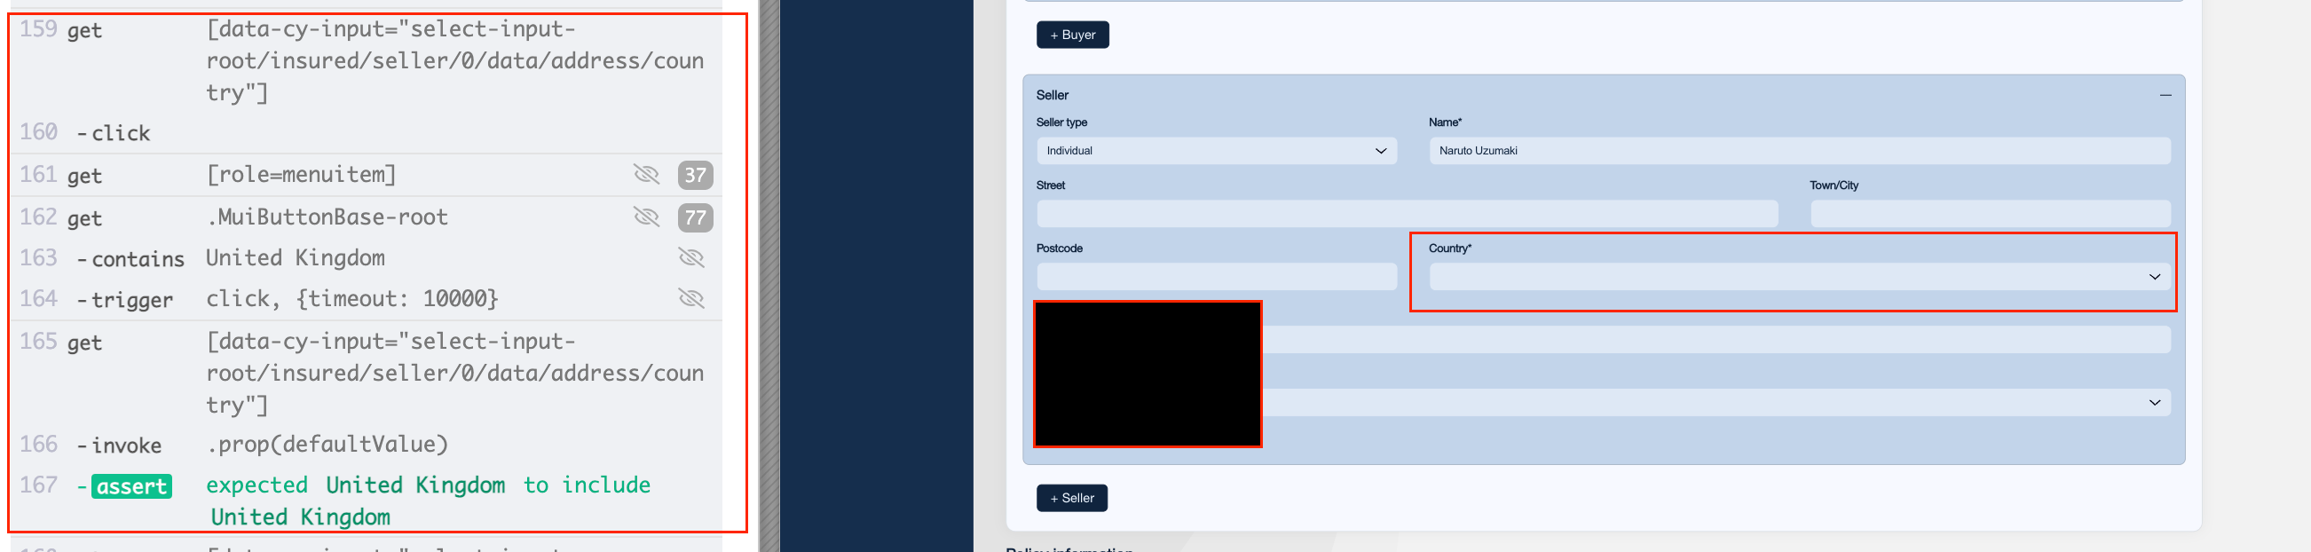Click the Country* field label
The height and width of the screenshot is (552, 2311).
pyautogui.click(x=1450, y=248)
